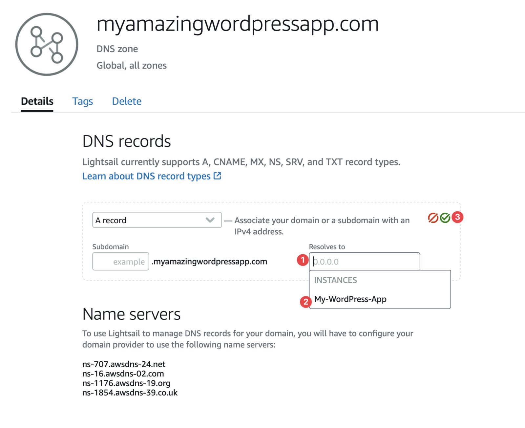Click the external link icon beside Learn about DNS
Image resolution: width=525 pixels, height=428 pixels.
(x=217, y=176)
